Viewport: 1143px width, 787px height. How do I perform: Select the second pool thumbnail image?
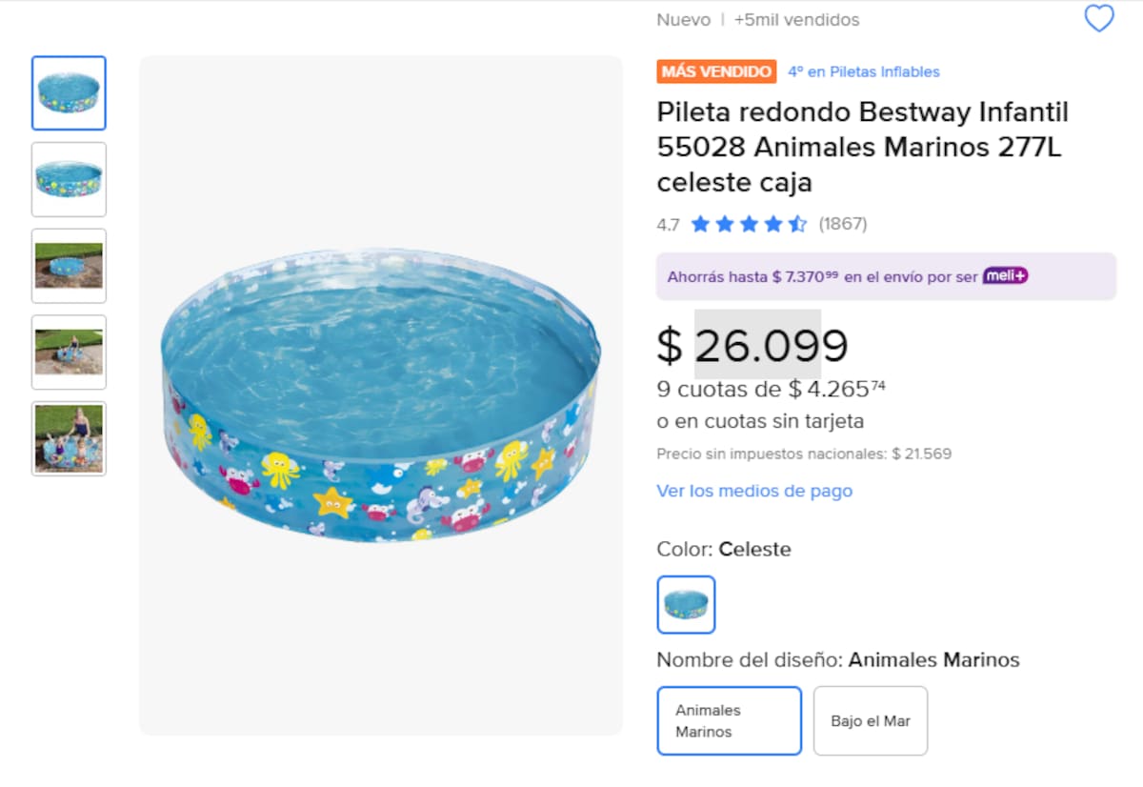pyautogui.click(x=69, y=179)
